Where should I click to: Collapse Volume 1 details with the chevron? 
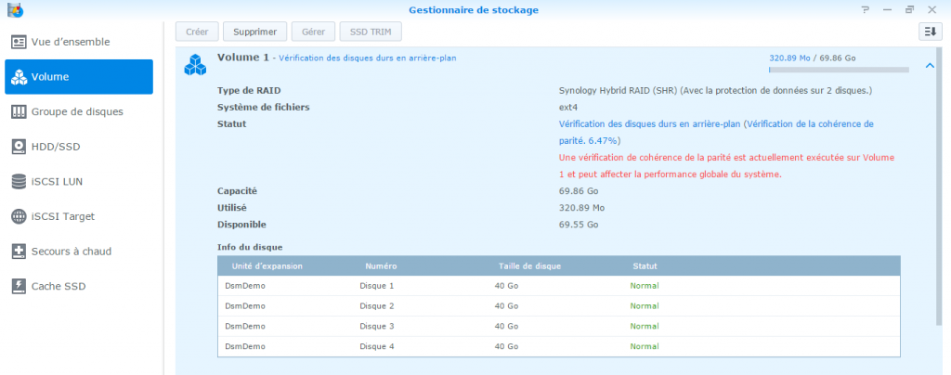coord(930,65)
